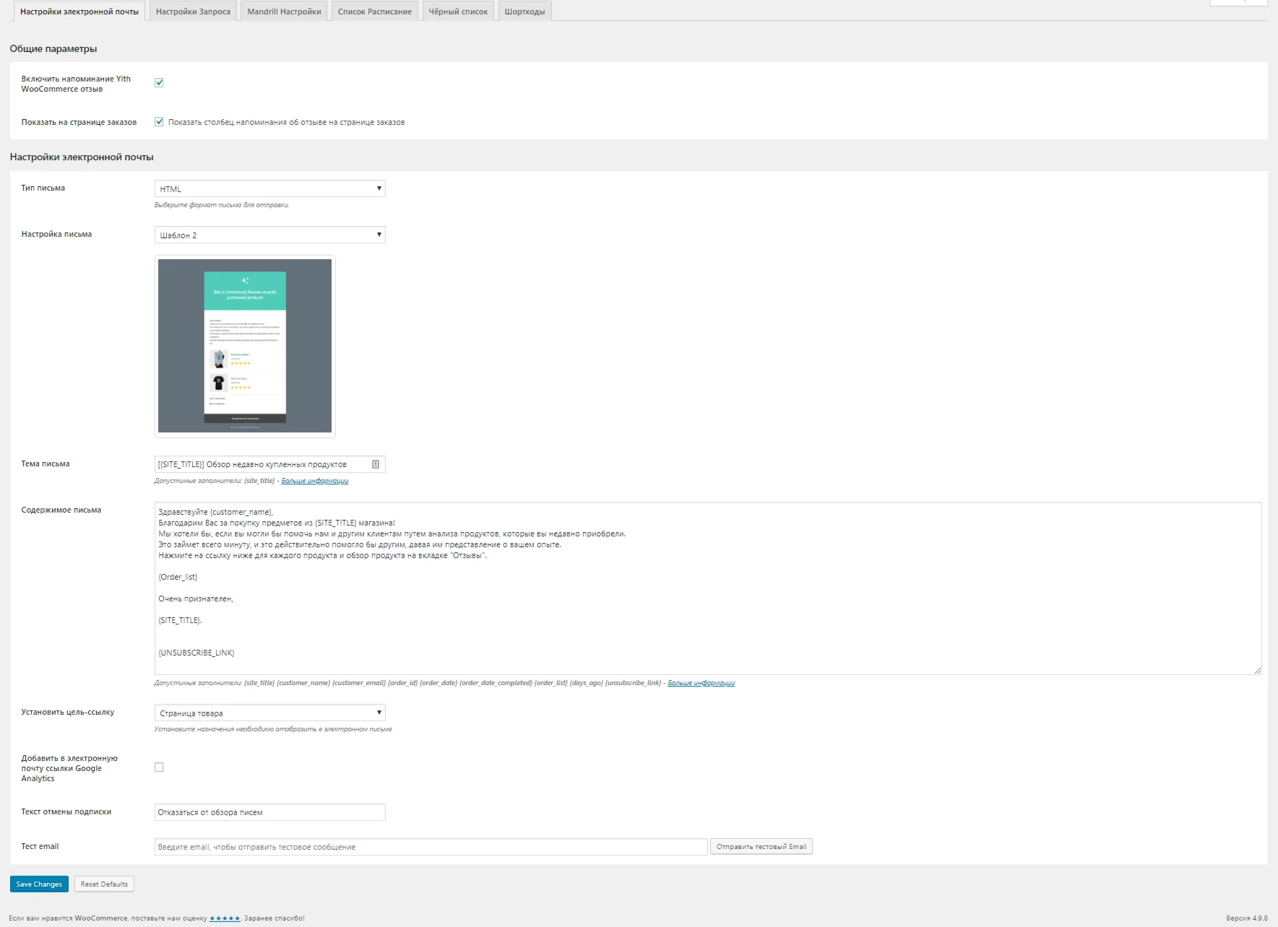This screenshot has height=927, width=1278.
Task: Open Больше информации link under subject field
Action: (x=315, y=481)
